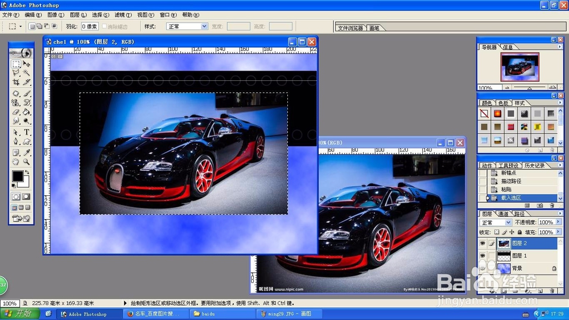Select the Type (T) tool

pyautogui.click(x=27, y=132)
